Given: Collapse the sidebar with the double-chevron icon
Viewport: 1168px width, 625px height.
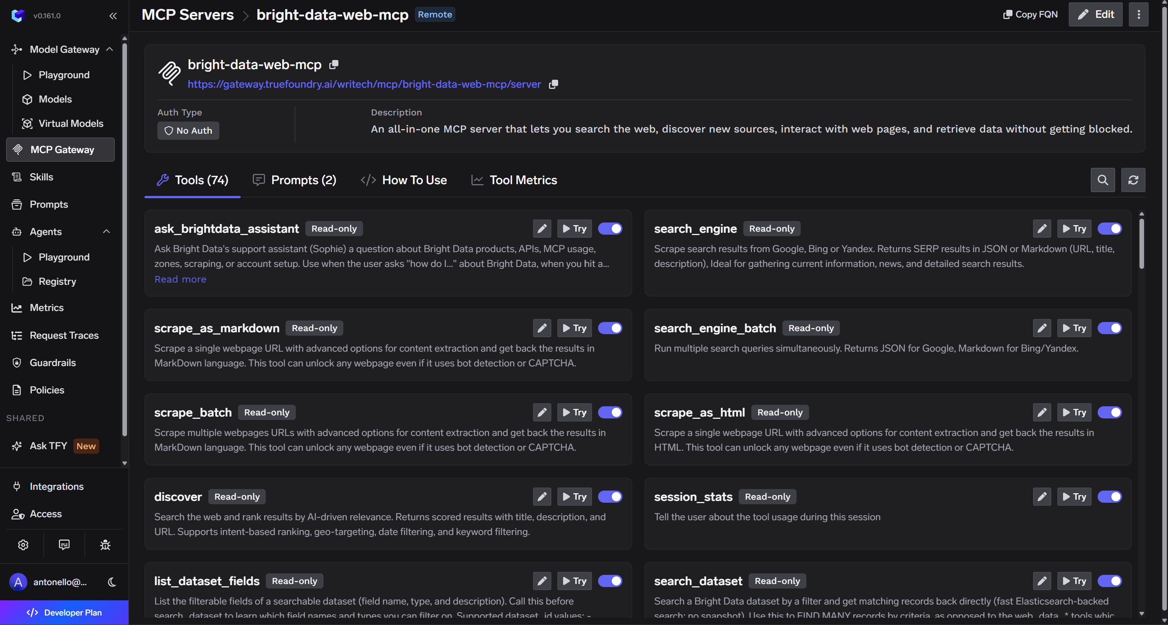Looking at the screenshot, I should 113,16.
